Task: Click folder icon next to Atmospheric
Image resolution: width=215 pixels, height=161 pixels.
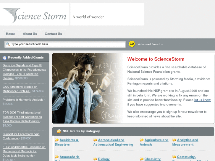Action: tap(56, 157)
